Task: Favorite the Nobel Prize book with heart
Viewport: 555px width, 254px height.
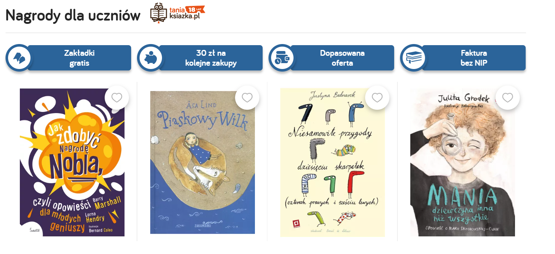Action: [117, 98]
